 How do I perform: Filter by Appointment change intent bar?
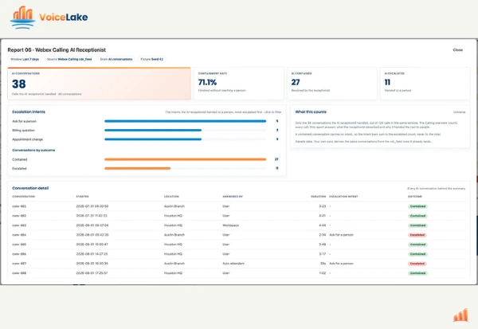tap(185, 139)
